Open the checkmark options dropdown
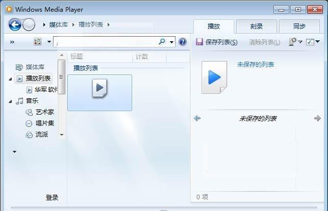The height and width of the screenshot is (211, 328). point(313,42)
